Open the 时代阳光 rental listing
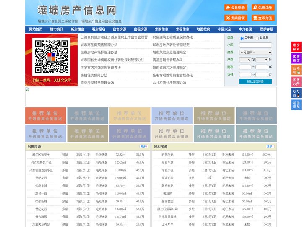 point(167,155)
